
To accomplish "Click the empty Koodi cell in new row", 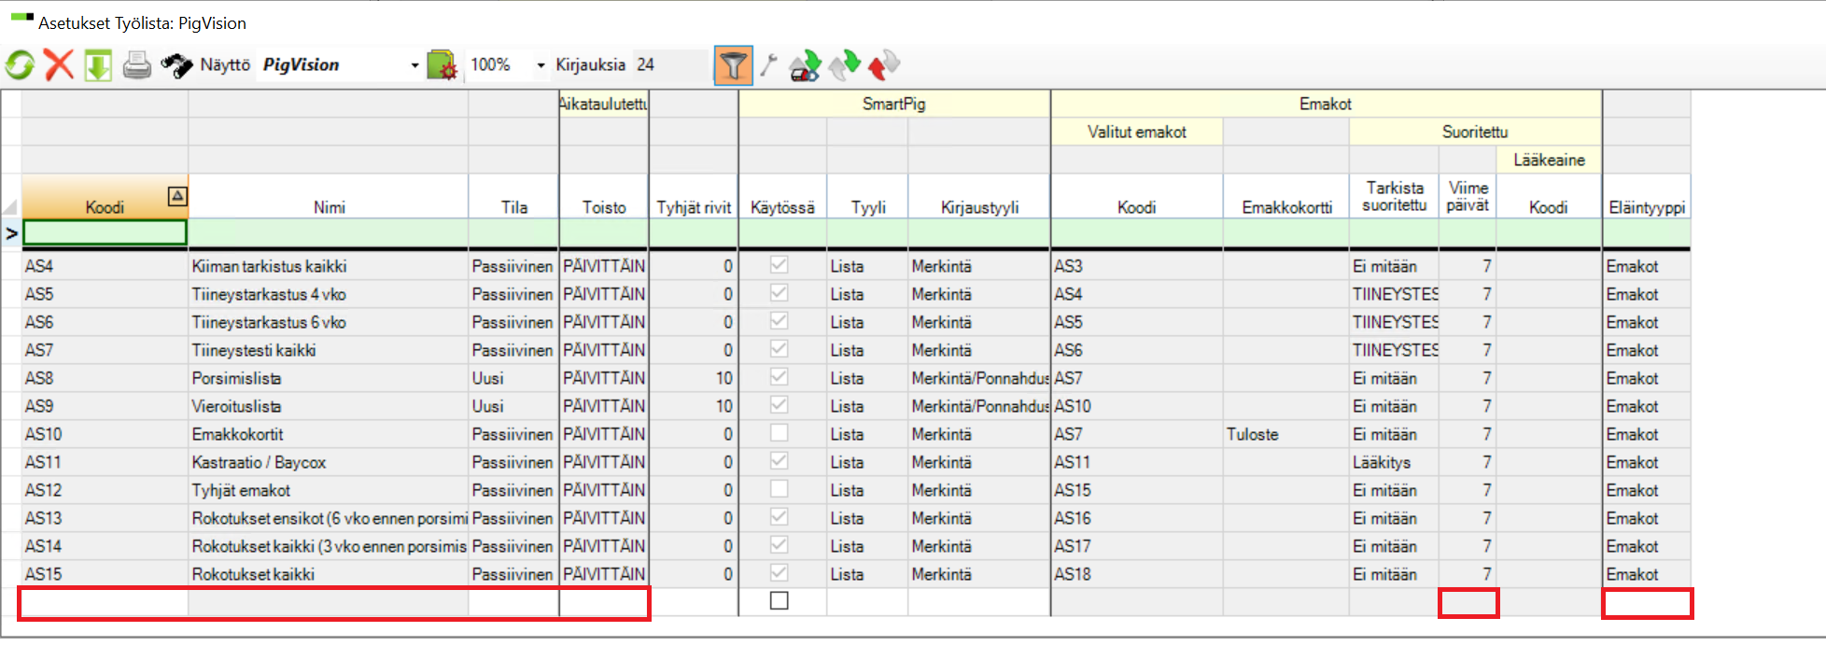I will (x=105, y=602).
